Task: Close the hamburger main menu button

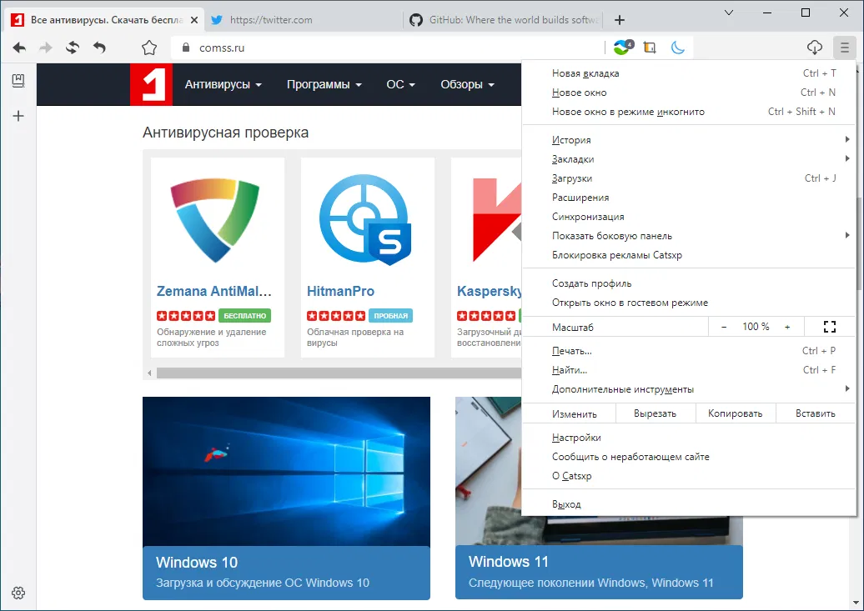Action: (844, 48)
